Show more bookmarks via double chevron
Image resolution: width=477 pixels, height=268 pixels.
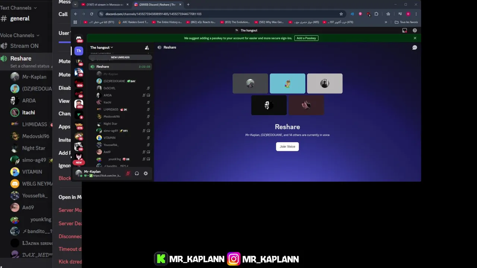pyautogui.click(x=386, y=22)
